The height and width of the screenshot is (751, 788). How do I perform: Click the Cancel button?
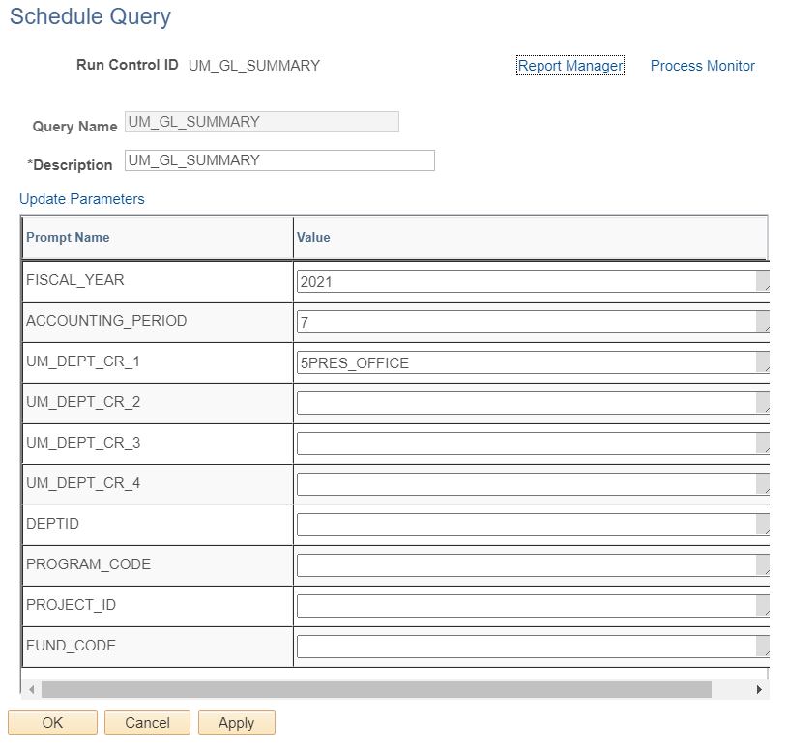147,722
